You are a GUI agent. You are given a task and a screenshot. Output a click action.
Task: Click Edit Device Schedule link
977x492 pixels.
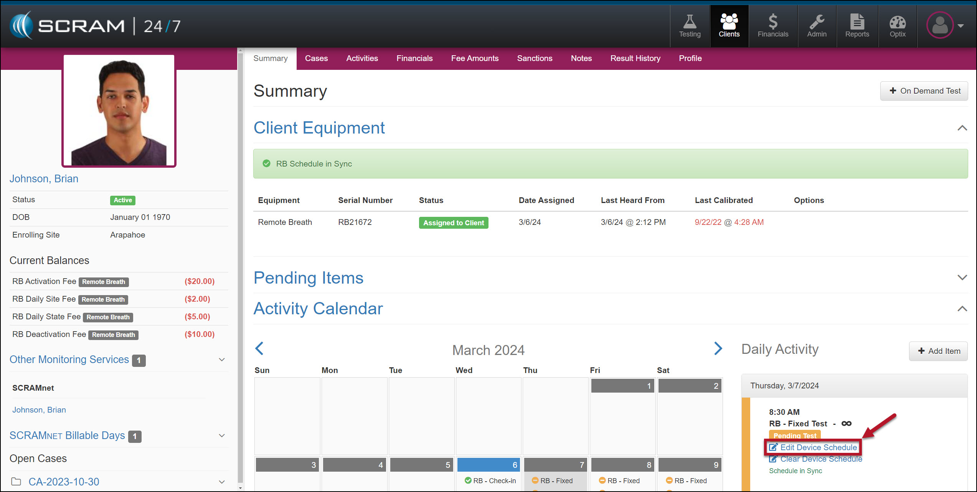click(818, 447)
